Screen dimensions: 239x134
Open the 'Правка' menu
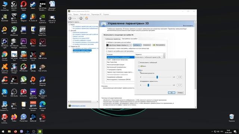point(76,14)
